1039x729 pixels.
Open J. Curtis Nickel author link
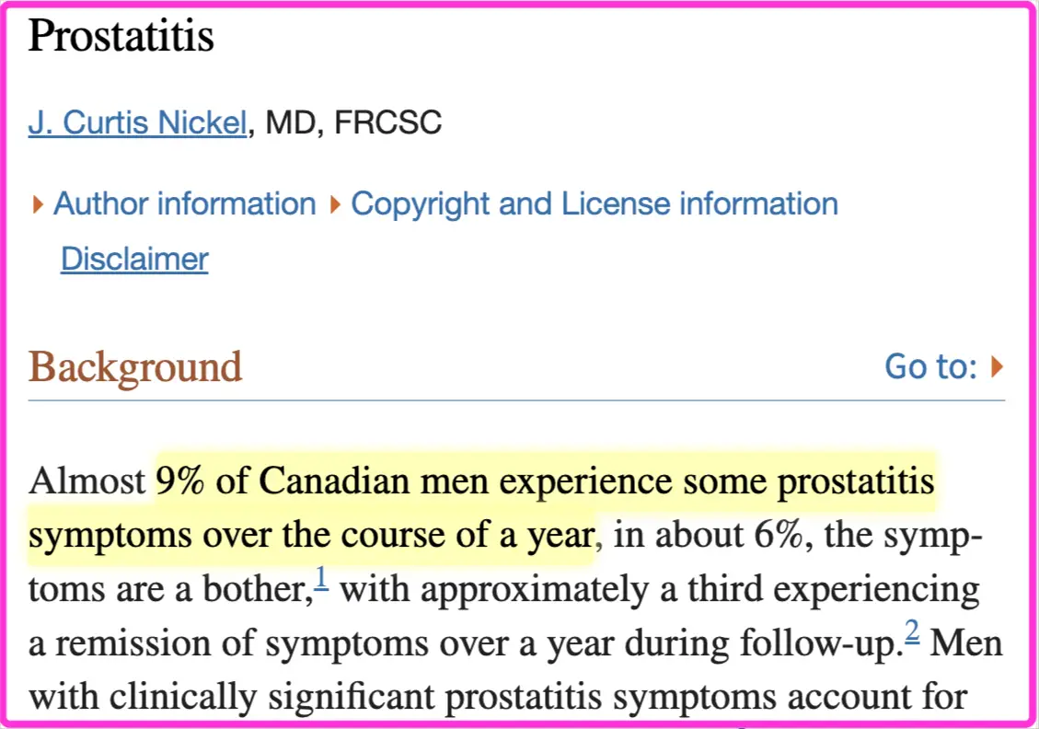pyautogui.click(x=137, y=122)
